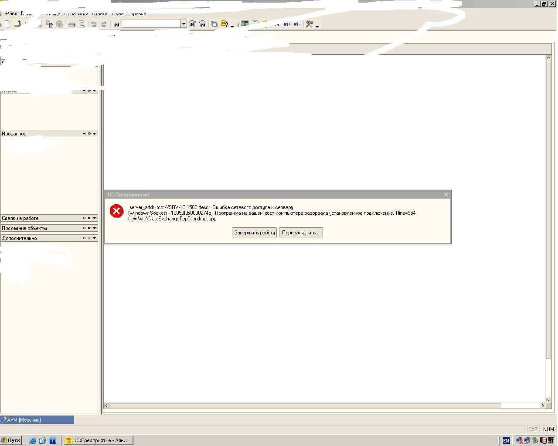Open Сделки в работе panel menu triangle
The height and width of the screenshot is (446, 558).
95,218
